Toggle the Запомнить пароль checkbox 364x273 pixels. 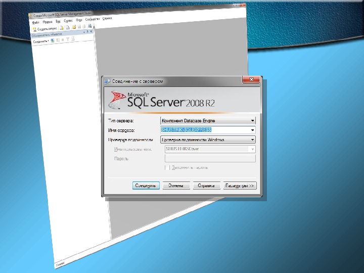pos(167,167)
